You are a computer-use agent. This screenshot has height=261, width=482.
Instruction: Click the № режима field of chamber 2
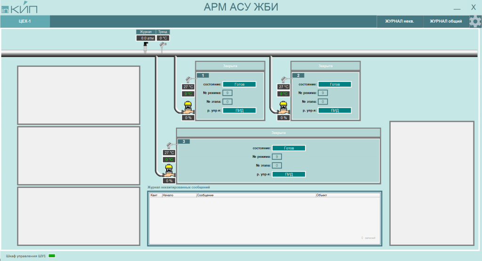(x=323, y=93)
